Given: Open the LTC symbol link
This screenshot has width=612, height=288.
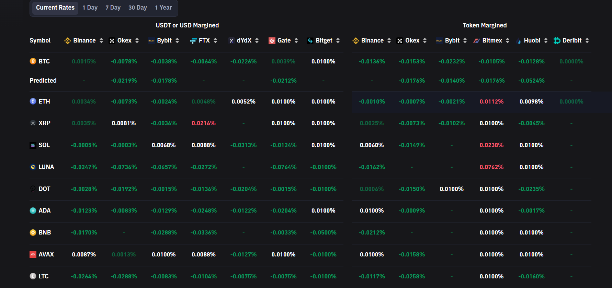Looking at the screenshot, I should (x=44, y=276).
